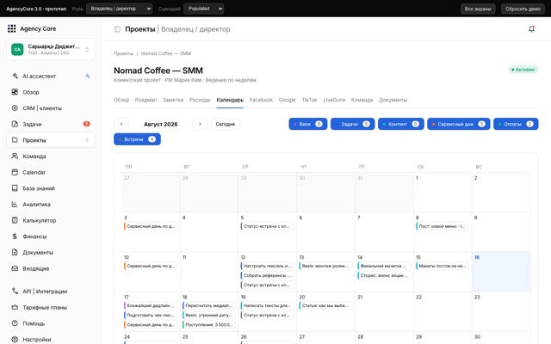Open Задачи in the sidebar
This screenshot has width=551, height=344.
50,124
